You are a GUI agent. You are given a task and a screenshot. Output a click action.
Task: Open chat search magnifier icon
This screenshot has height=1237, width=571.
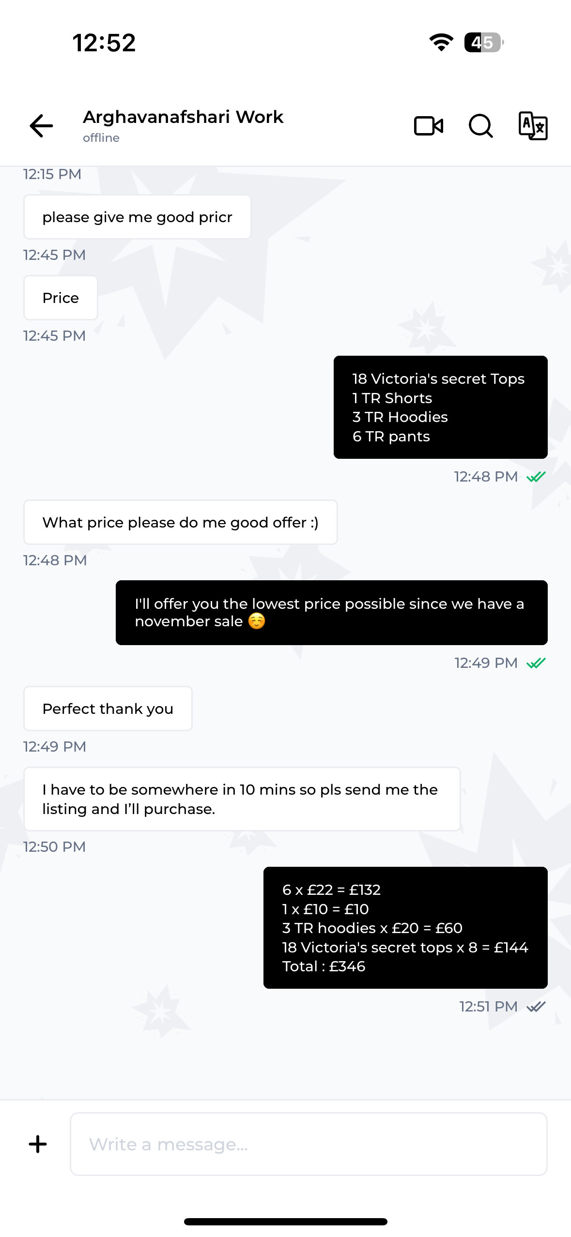481,126
